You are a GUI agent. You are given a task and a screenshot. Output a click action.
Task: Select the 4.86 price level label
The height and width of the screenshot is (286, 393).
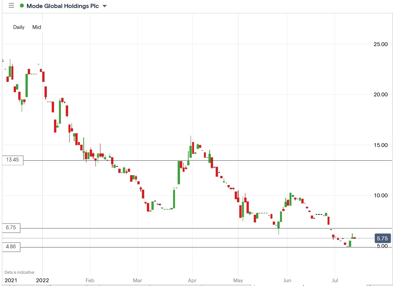[12, 247]
